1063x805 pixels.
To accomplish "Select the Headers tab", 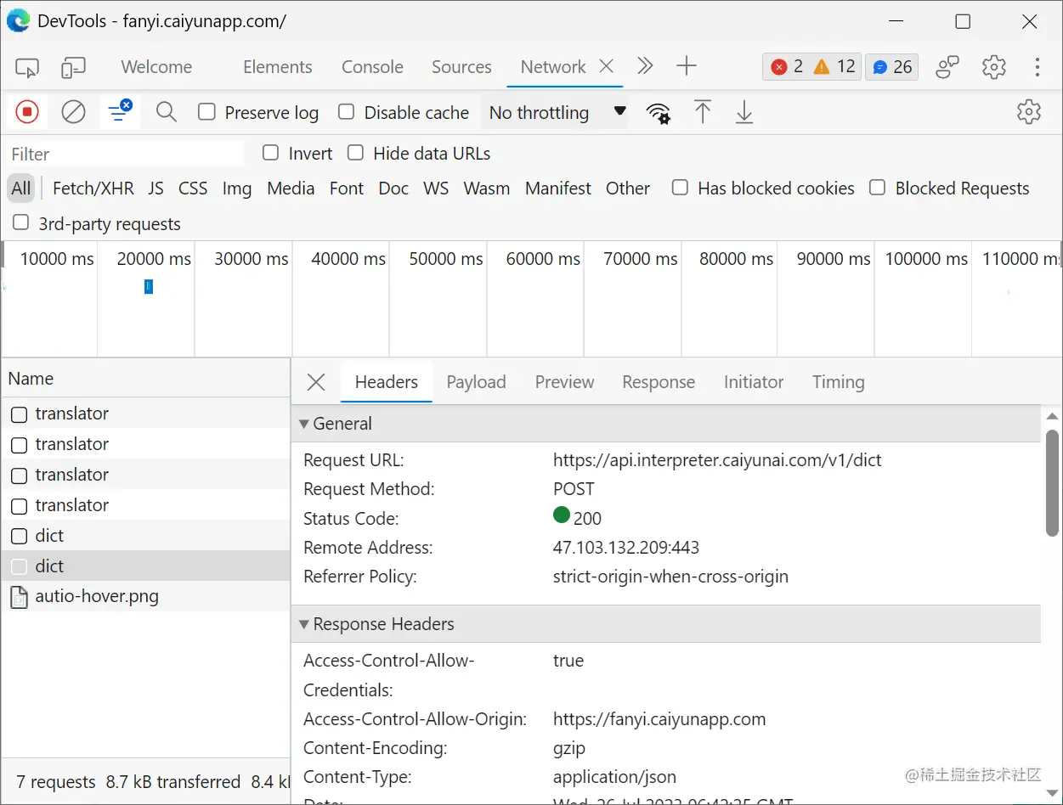I will click(x=387, y=382).
